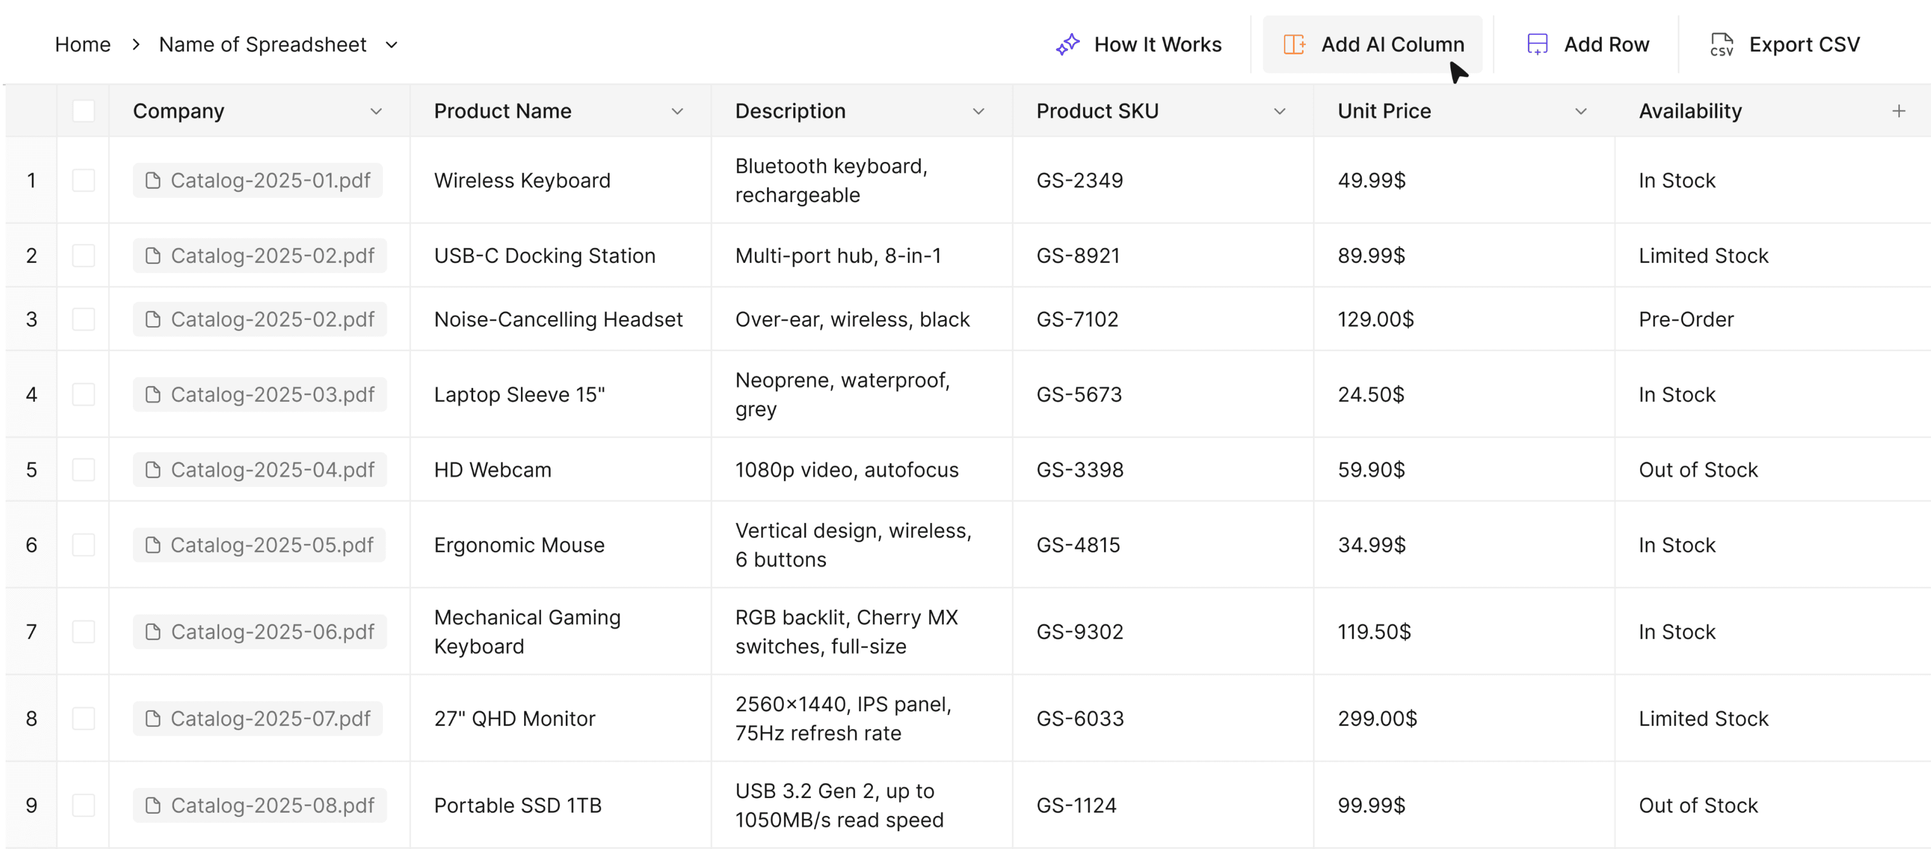Click the SKU cell GS-6033
Screen dimensions: 1931x849
point(1163,718)
